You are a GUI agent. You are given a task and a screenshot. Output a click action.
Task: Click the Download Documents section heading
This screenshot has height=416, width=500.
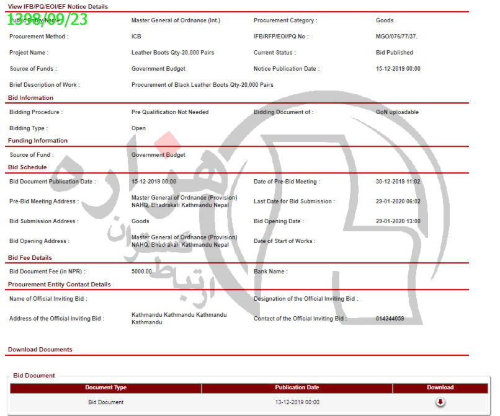pos(40,350)
